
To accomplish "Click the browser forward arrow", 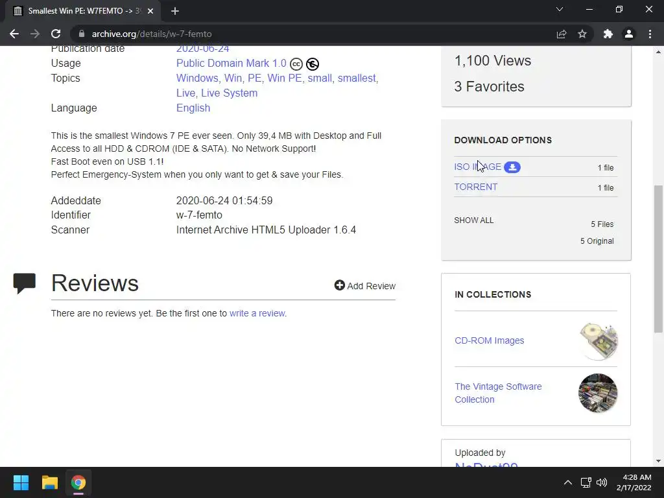I will pyautogui.click(x=35, y=34).
